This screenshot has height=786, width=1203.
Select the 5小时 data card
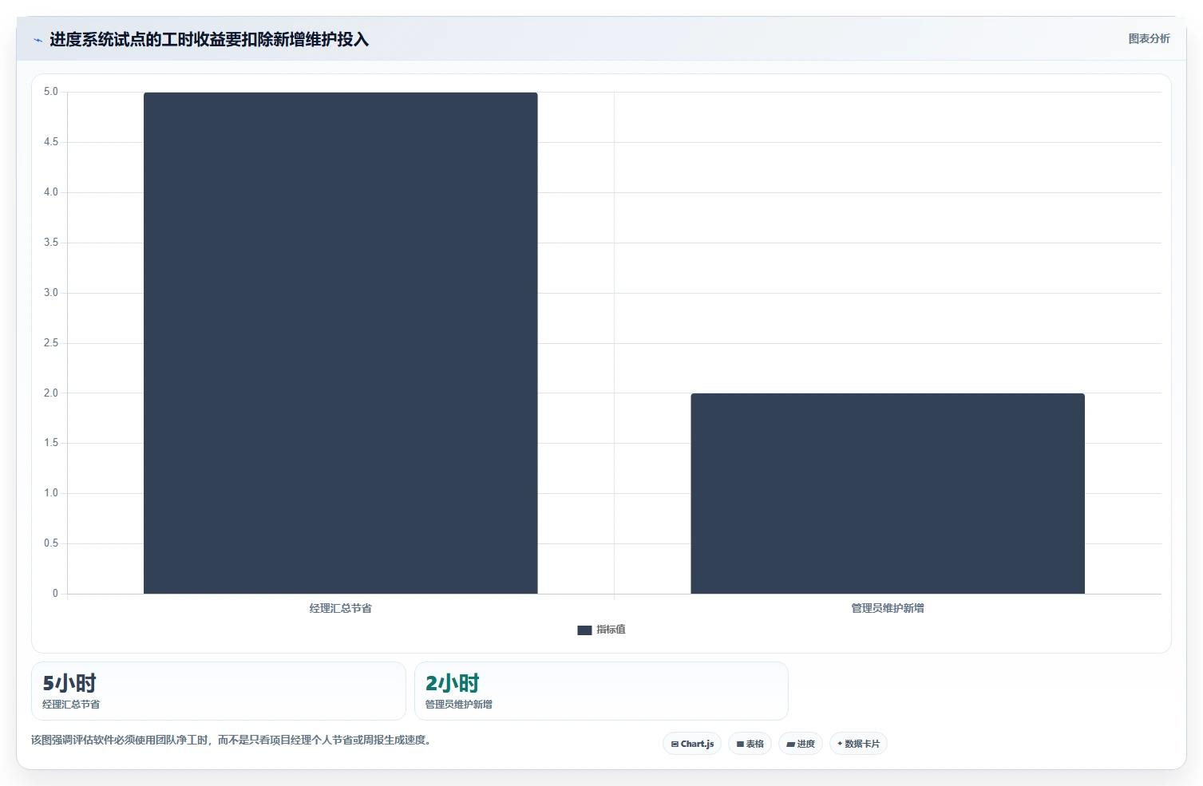[219, 691]
